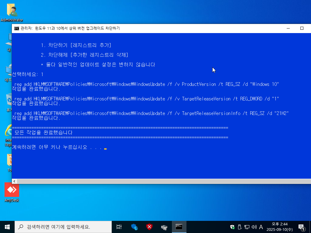The height and width of the screenshot is (233, 311).
Task: Click the safely remove hardware USB tray icon
Action: click(x=240, y=227)
